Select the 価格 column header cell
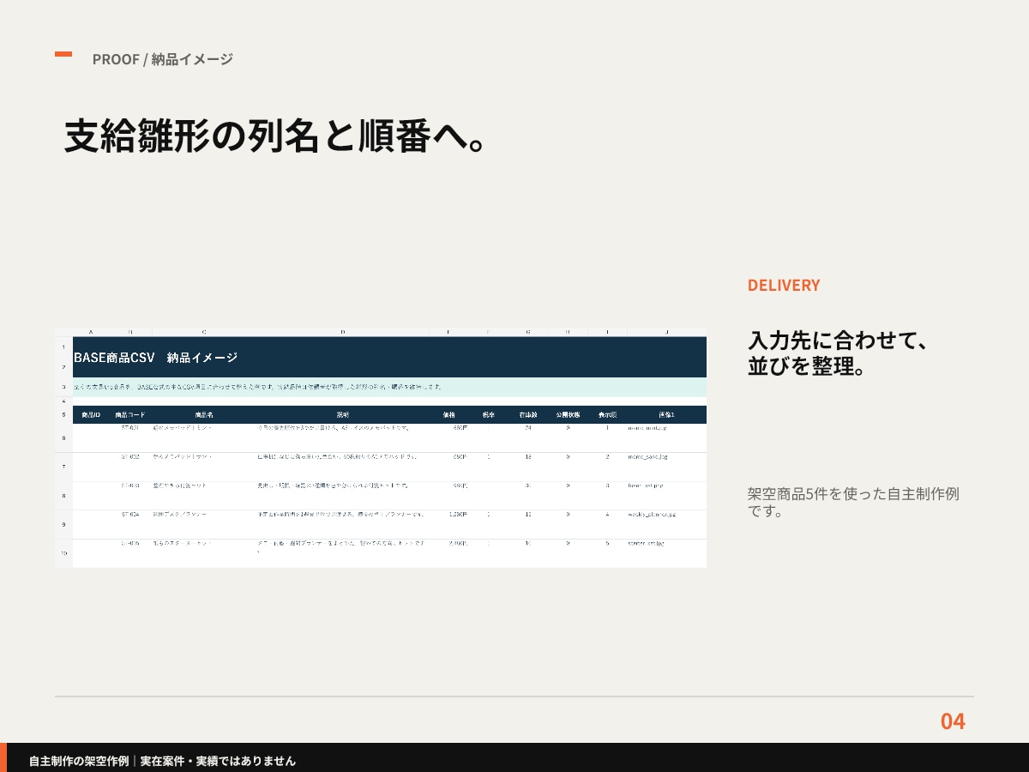 pyautogui.click(x=448, y=414)
